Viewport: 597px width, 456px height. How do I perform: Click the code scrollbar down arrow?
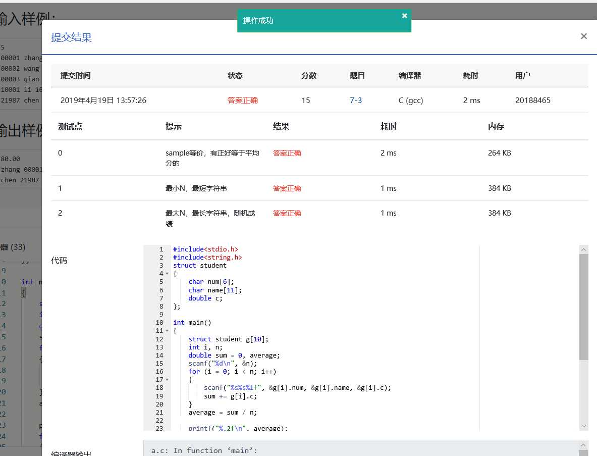click(x=584, y=426)
